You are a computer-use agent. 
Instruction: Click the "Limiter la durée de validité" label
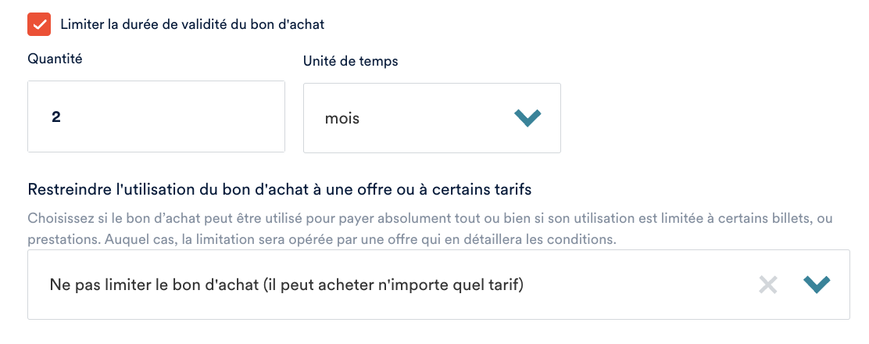(192, 24)
